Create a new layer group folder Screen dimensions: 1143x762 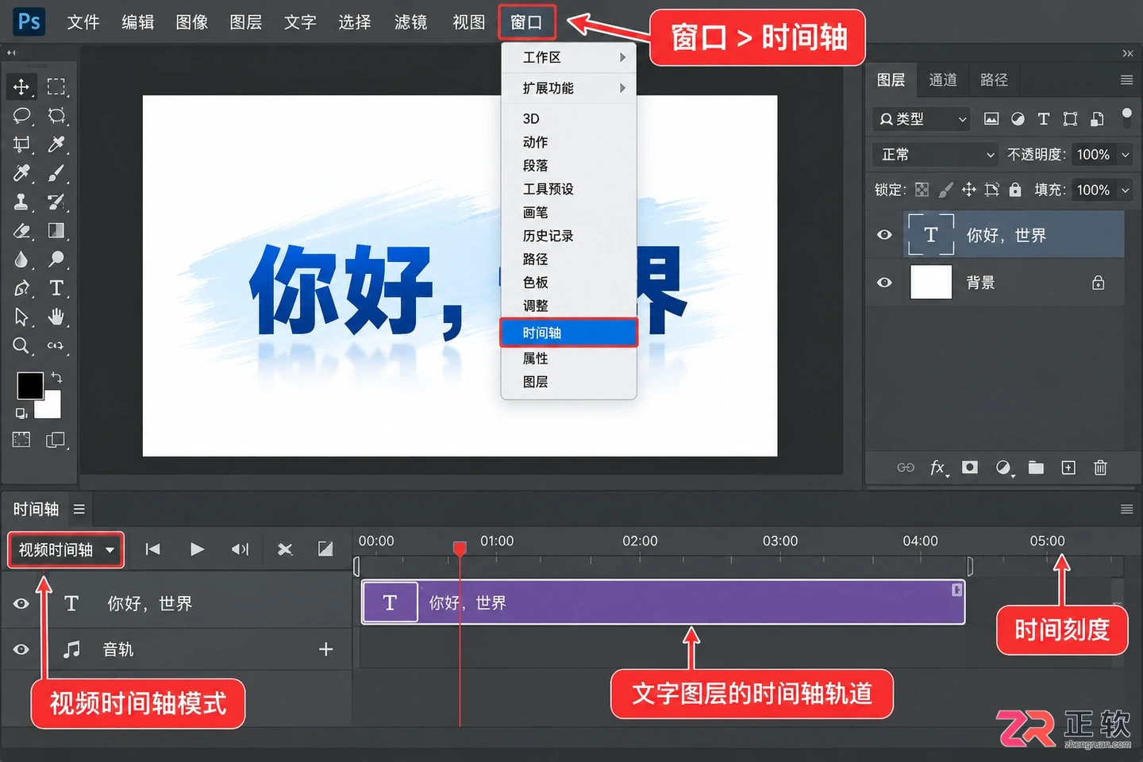coord(1036,468)
